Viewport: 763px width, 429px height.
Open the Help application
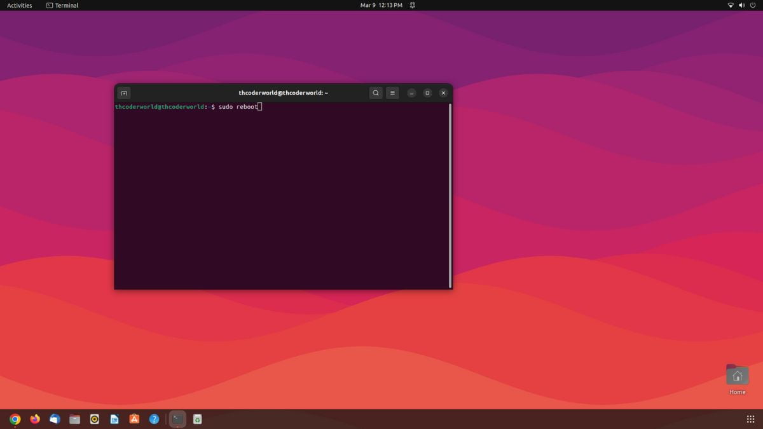click(x=154, y=419)
